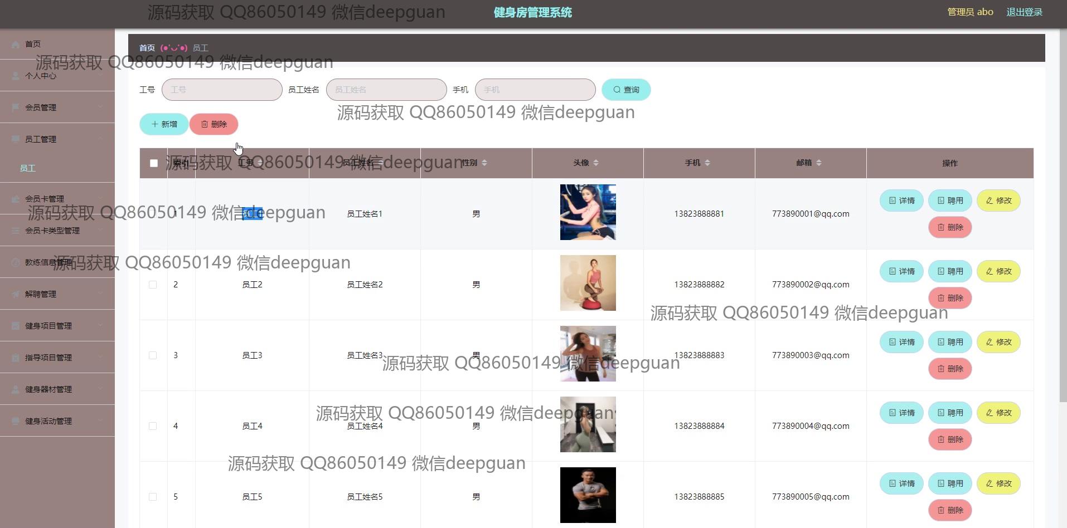Click the person icon beside 个人中心
Image resolution: width=1067 pixels, height=528 pixels.
16,76
